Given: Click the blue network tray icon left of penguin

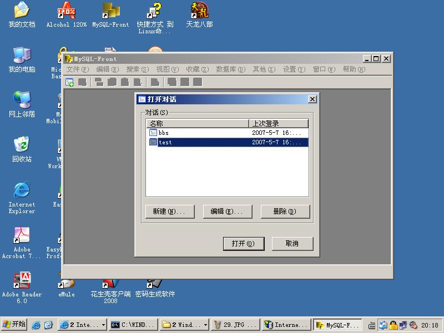Looking at the screenshot, I should point(383,325).
